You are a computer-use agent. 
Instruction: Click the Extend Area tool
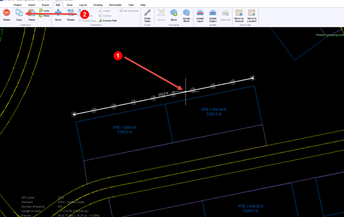tap(87, 21)
